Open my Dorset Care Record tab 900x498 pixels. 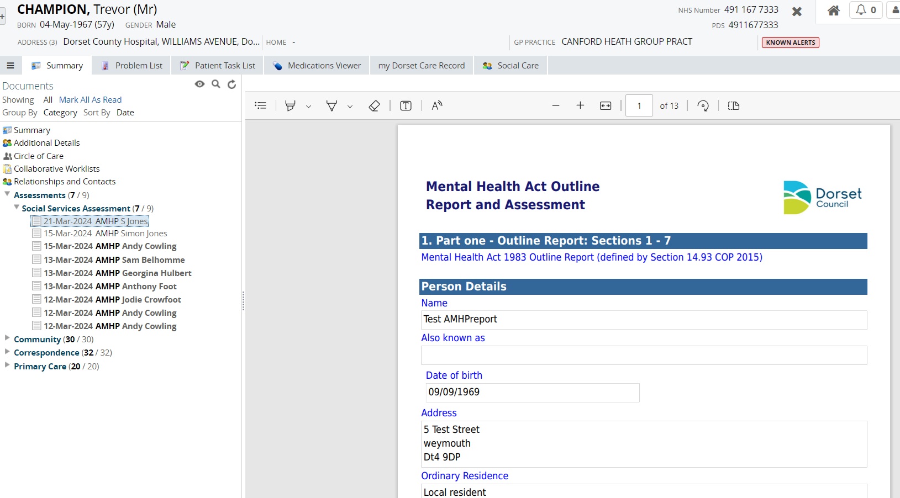pyautogui.click(x=422, y=65)
